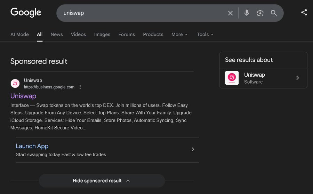Switch to the Forums tab

pos(127,34)
